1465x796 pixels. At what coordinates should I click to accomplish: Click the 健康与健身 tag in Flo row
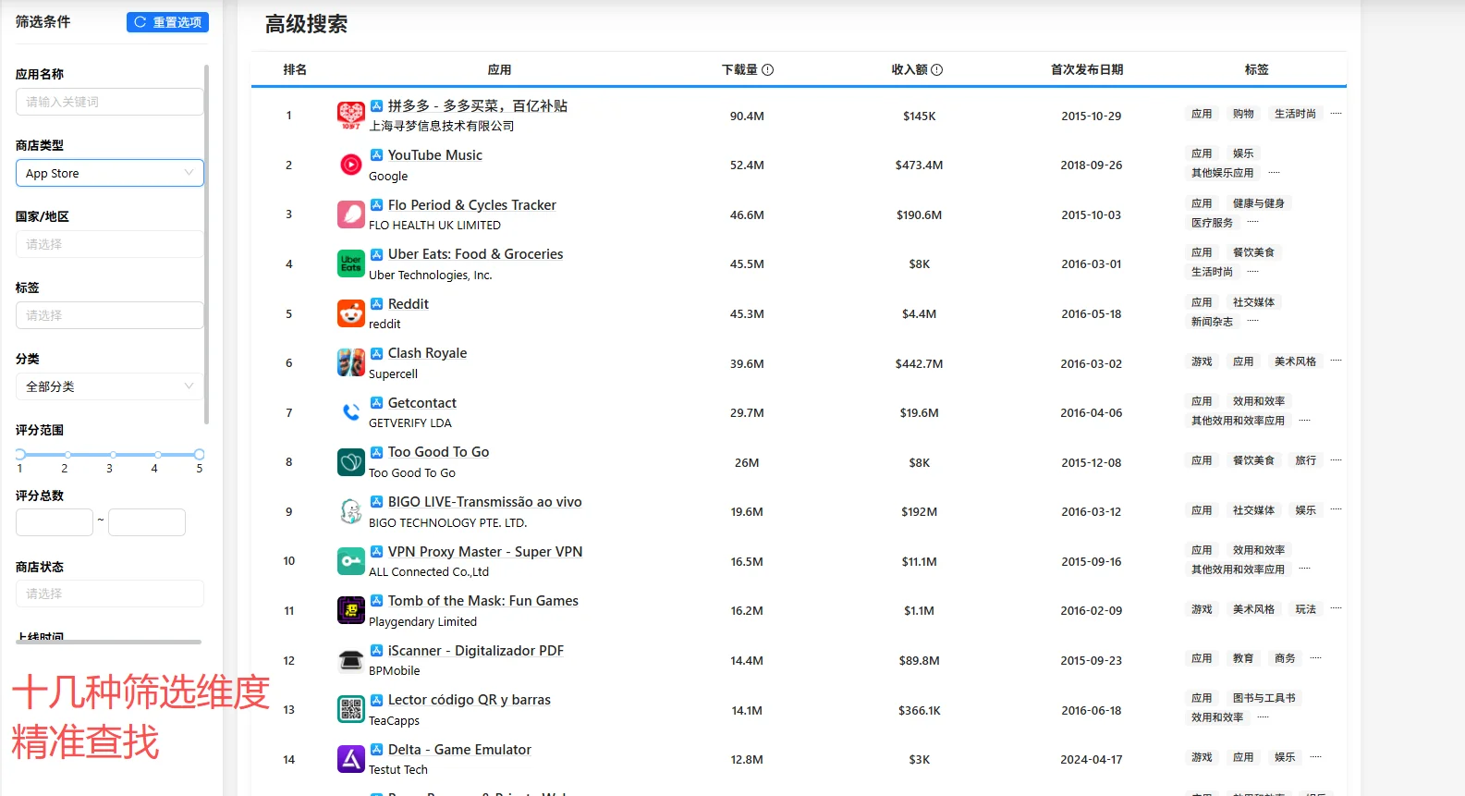point(1258,203)
